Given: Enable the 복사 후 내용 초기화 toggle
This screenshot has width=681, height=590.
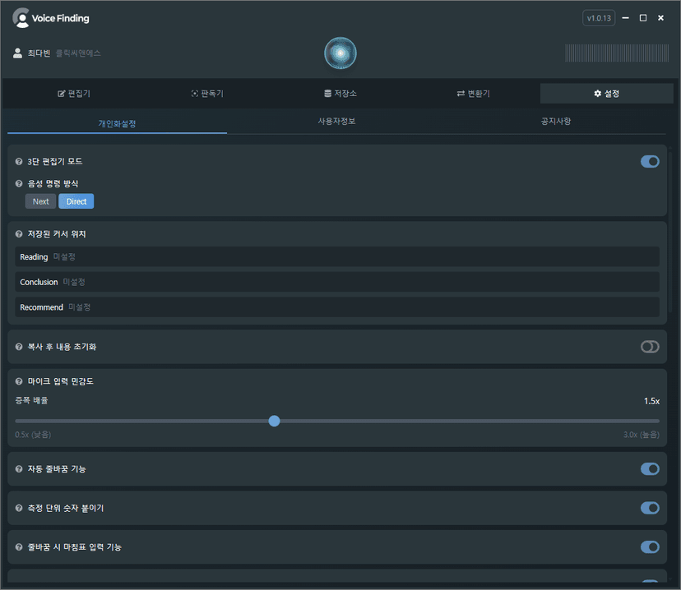Looking at the screenshot, I should (650, 346).
